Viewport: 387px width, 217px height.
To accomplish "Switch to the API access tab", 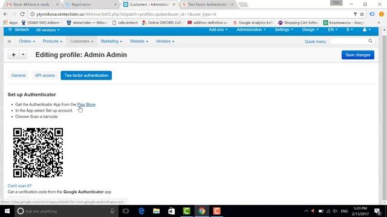I will click(45, 75).
